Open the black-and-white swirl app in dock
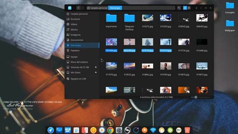The image size is (238, 134). (127, 130)
